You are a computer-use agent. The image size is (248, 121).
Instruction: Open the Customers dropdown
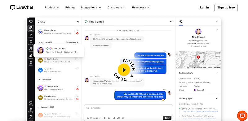pyautogui.click(x=117, y=7)
